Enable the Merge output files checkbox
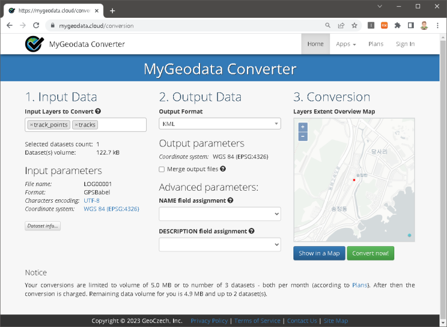The image size is (447, 327). click(162, 169)
